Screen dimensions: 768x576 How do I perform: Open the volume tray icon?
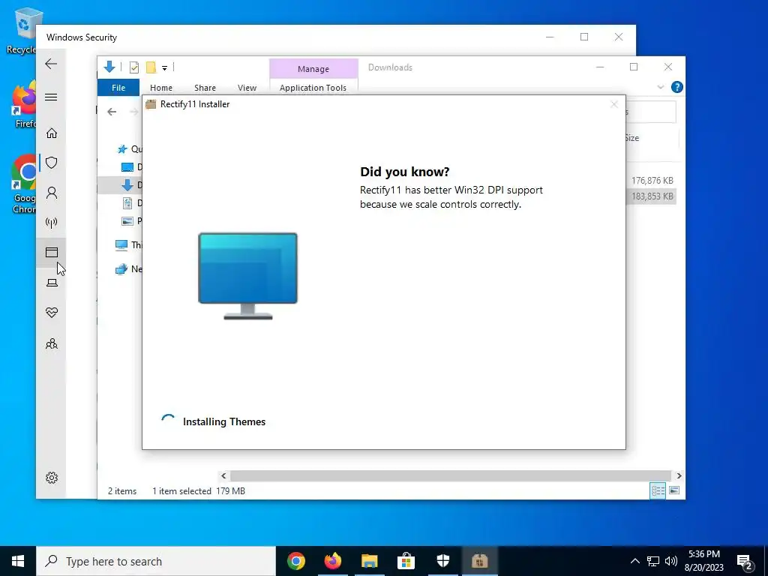[x=671, y=561]
